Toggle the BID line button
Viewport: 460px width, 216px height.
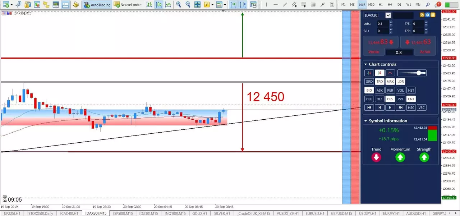point(369,90)
